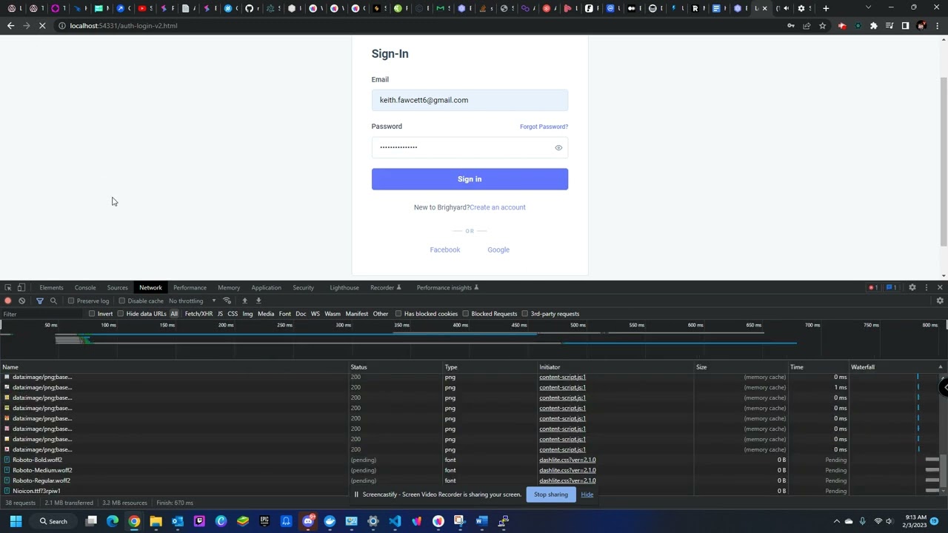The width and height of the screenshot is (948, 533).
Task: Filter requests by Font type
Action: pyautogui.click(x=284, y=314)
